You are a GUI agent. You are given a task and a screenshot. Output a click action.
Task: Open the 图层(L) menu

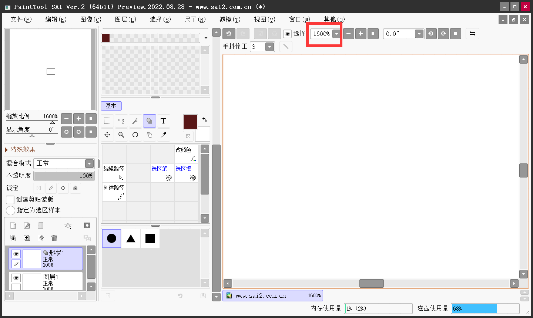[x=125, y=19]
